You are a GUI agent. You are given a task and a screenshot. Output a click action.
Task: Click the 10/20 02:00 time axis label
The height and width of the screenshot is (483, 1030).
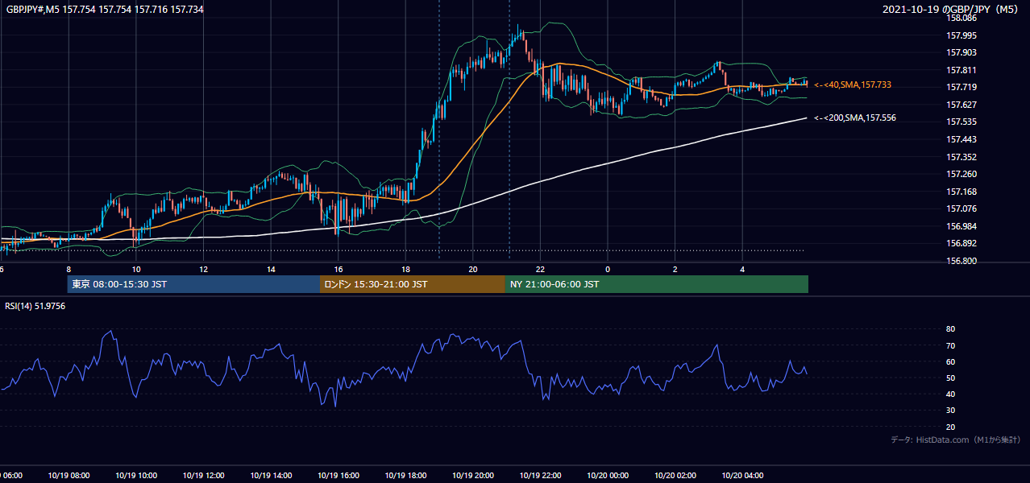click(675, 476)
